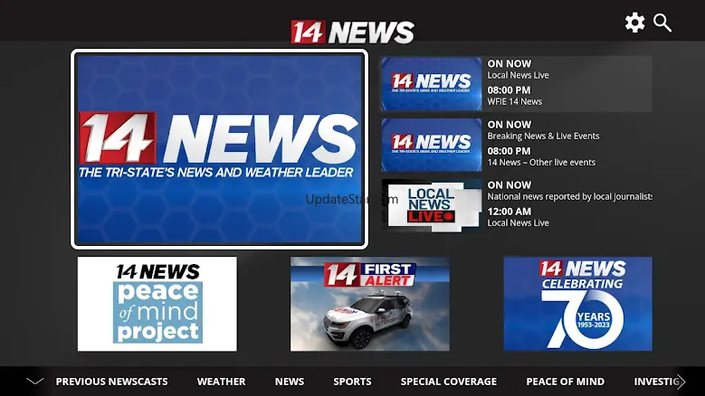Viewport: 705px width, 396px height.
Task: Open the Peace of Mind Project card
Action: [x=157, y=304]
